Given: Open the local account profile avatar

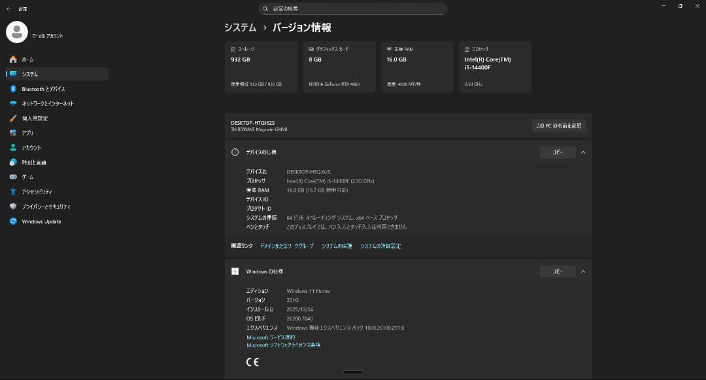Looking at the screenshot, I should click(x=17, y=32).
